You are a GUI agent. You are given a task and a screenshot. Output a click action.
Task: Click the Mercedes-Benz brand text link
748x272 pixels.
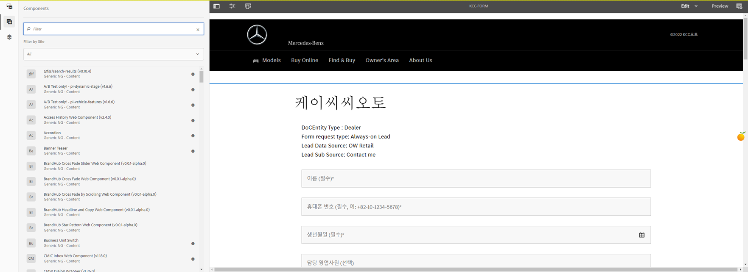pos(305,43)
